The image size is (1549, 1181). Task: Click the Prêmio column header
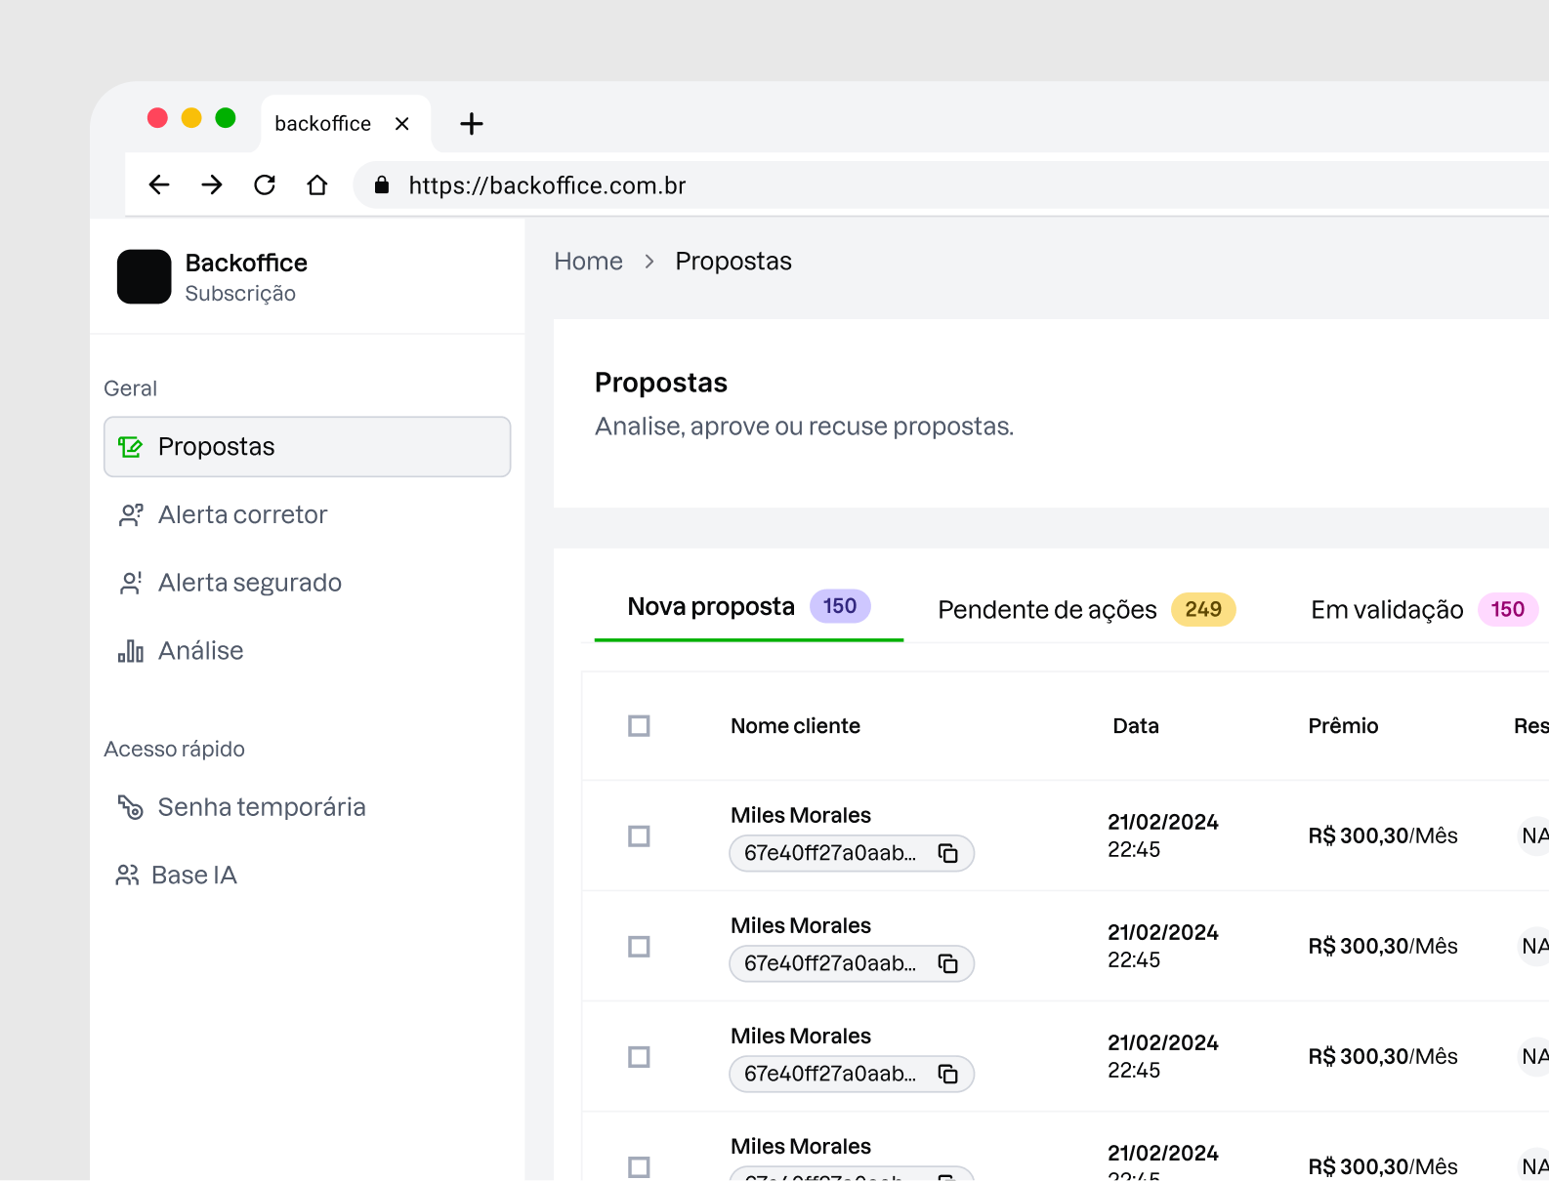1343,726
